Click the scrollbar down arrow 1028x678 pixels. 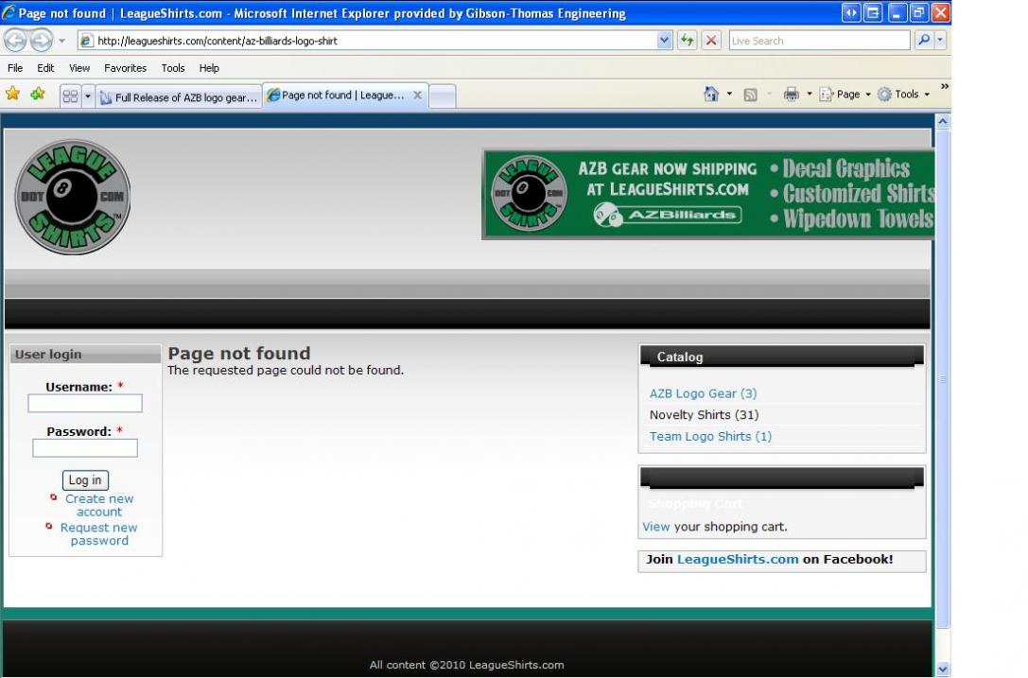(x=943, y=669)
